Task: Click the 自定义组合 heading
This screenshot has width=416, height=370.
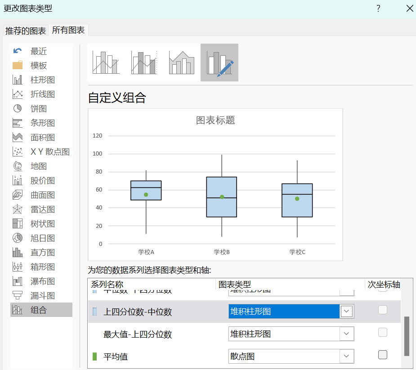Action: click(117, 98)
